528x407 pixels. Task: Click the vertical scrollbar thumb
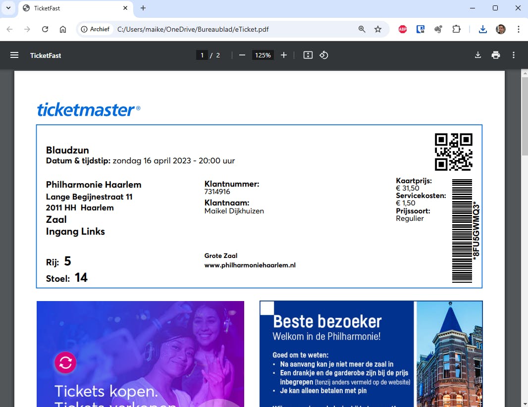tap(525, 116)
